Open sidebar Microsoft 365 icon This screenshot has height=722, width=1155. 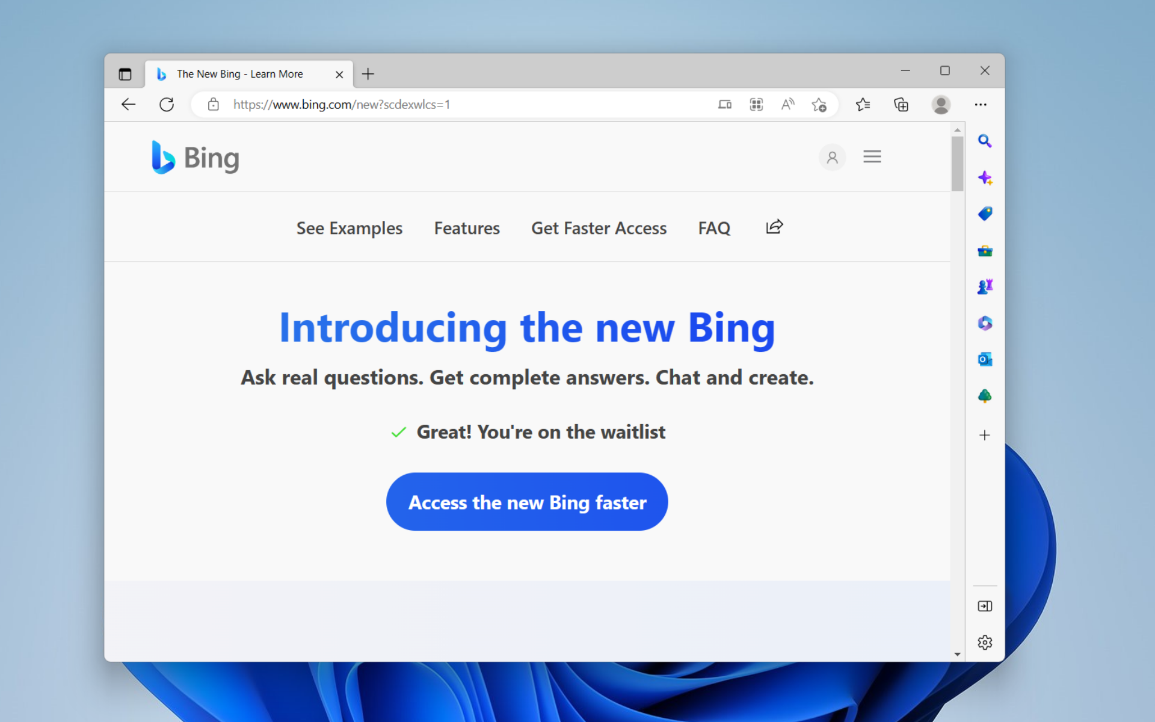(x=985, y=324)
